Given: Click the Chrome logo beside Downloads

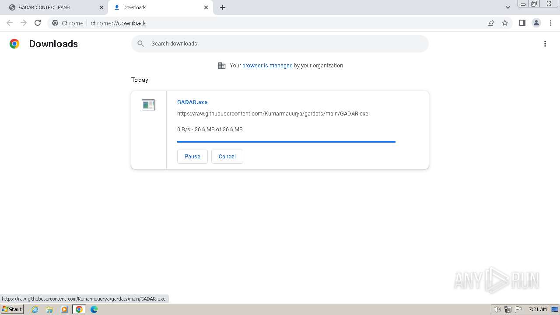Looking at the screenshot, I should 14,44.
